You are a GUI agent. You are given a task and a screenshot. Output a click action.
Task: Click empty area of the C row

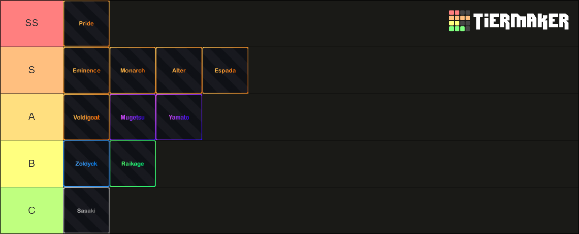tap(344, 211)
